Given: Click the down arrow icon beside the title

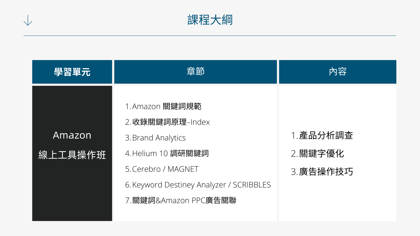Looking at the screenshot, I should point(28,20).
